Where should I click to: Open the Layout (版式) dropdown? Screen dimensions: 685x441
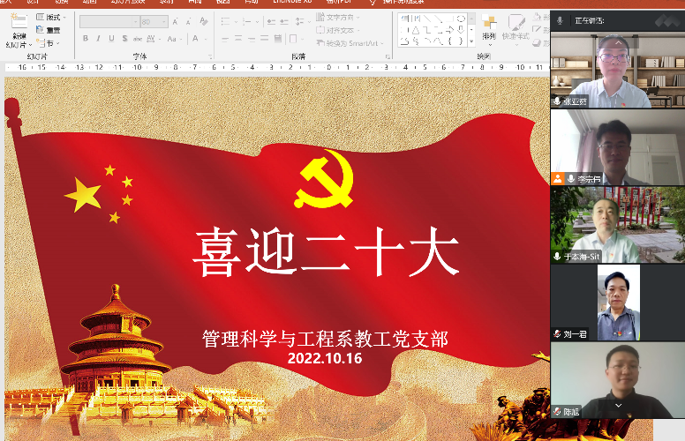point(50,17)
